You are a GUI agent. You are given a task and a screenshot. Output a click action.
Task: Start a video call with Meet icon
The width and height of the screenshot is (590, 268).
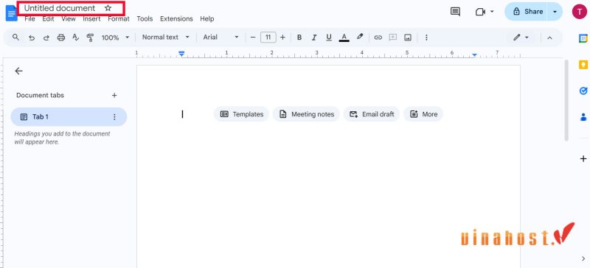tap(480, 12)
